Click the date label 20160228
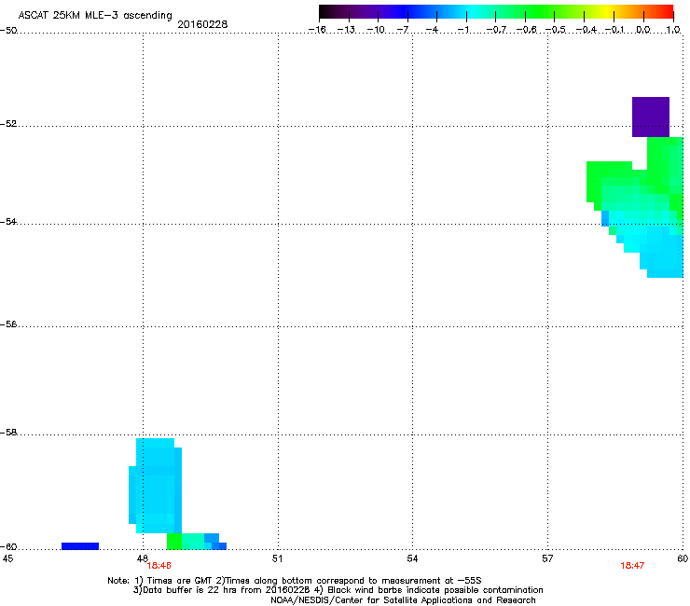The width and height of the screenshot is (690, 606). [202, 24]
